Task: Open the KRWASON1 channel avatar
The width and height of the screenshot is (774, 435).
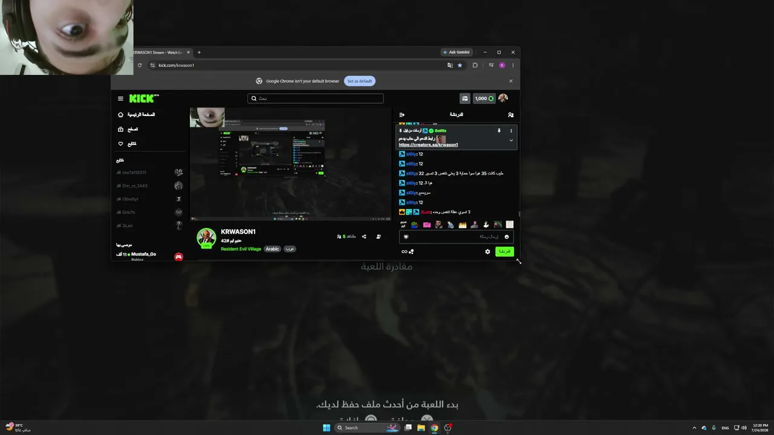Action: click(207, 238)
